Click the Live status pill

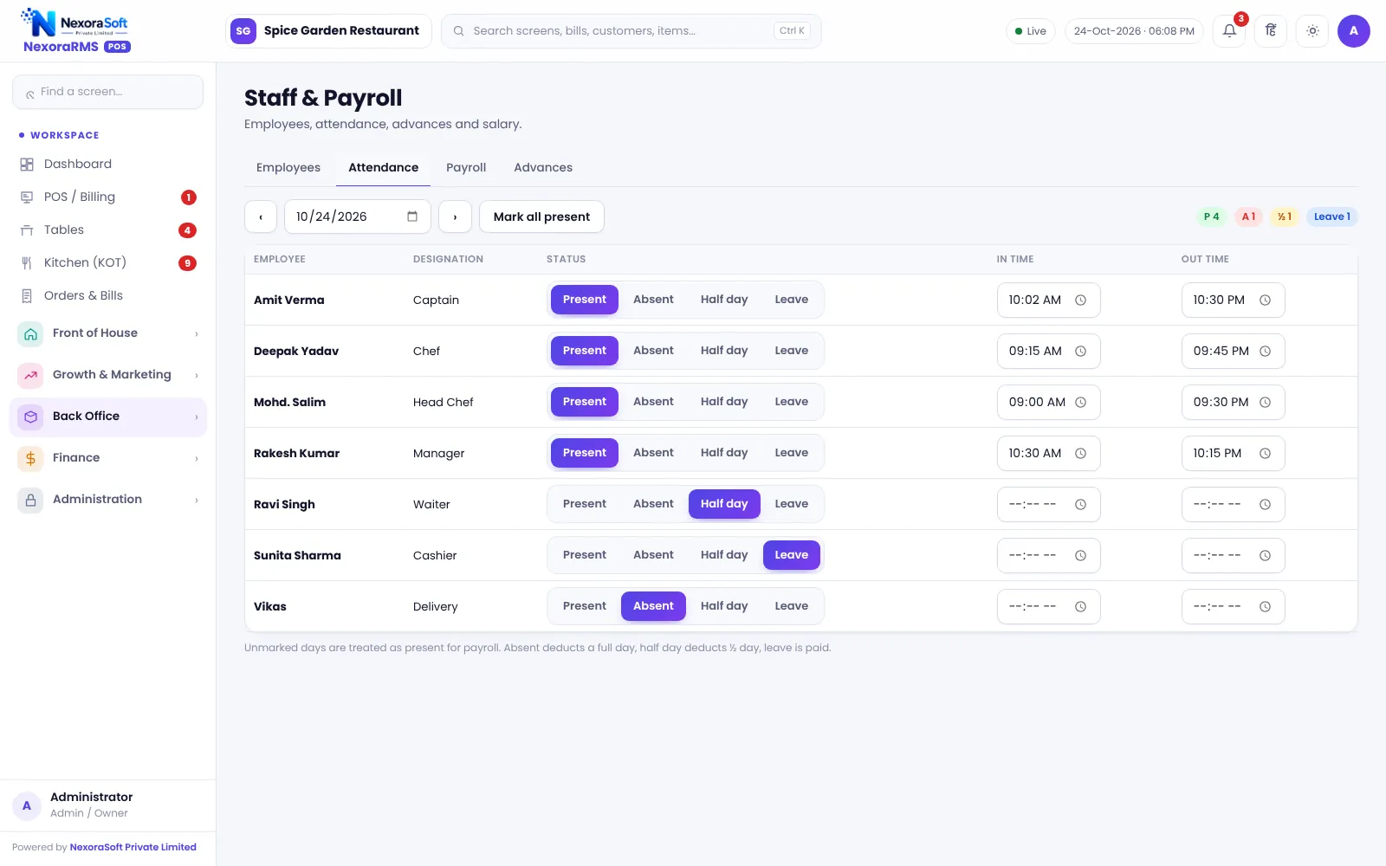coord(1031,31)
